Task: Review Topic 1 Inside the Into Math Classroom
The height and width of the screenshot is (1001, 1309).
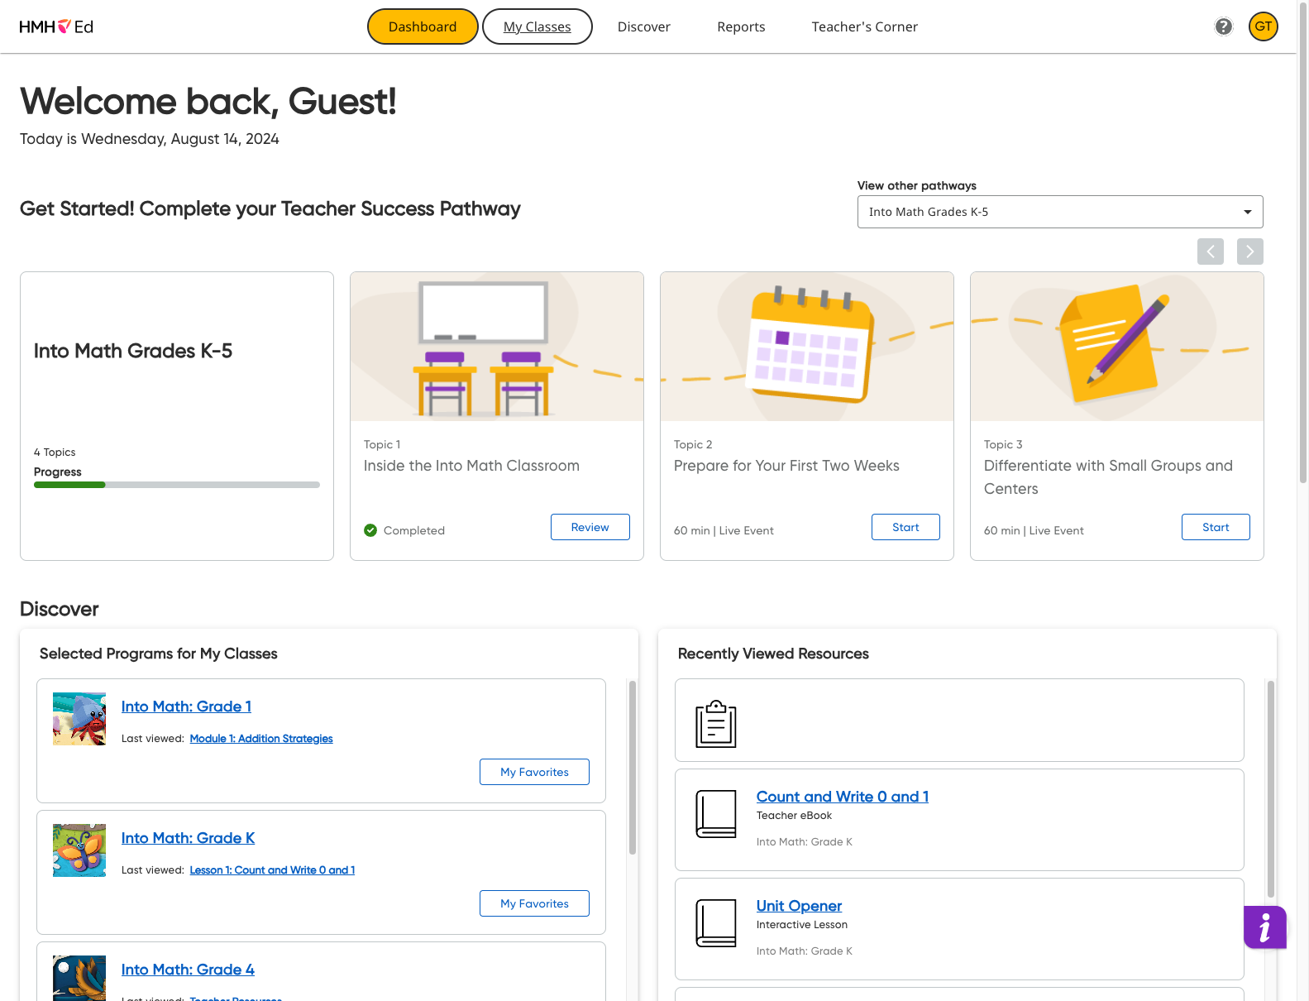Action: click(590, 527)
